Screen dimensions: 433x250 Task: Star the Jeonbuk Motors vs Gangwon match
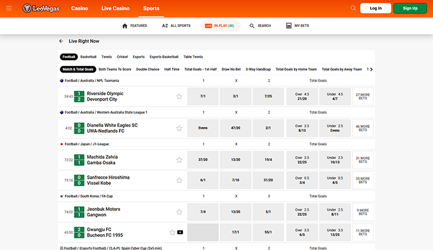(x=179, y=212)
